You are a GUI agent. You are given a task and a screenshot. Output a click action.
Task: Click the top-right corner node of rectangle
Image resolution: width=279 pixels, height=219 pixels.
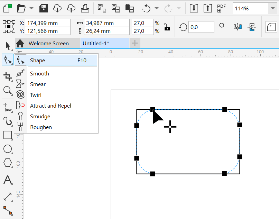click(x=225, y=109)
